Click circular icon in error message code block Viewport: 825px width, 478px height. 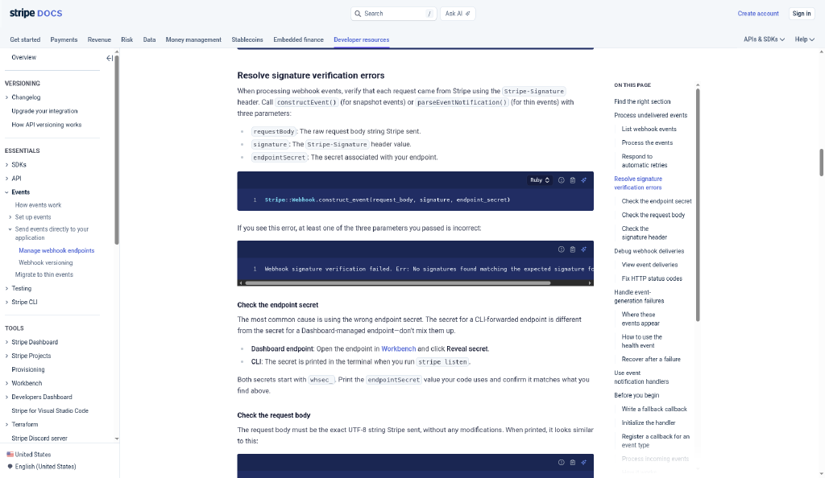tap(562, 249)
